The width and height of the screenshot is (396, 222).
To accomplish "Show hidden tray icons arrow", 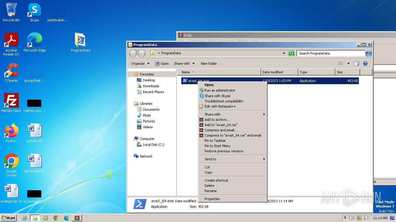I will point(345,218).
